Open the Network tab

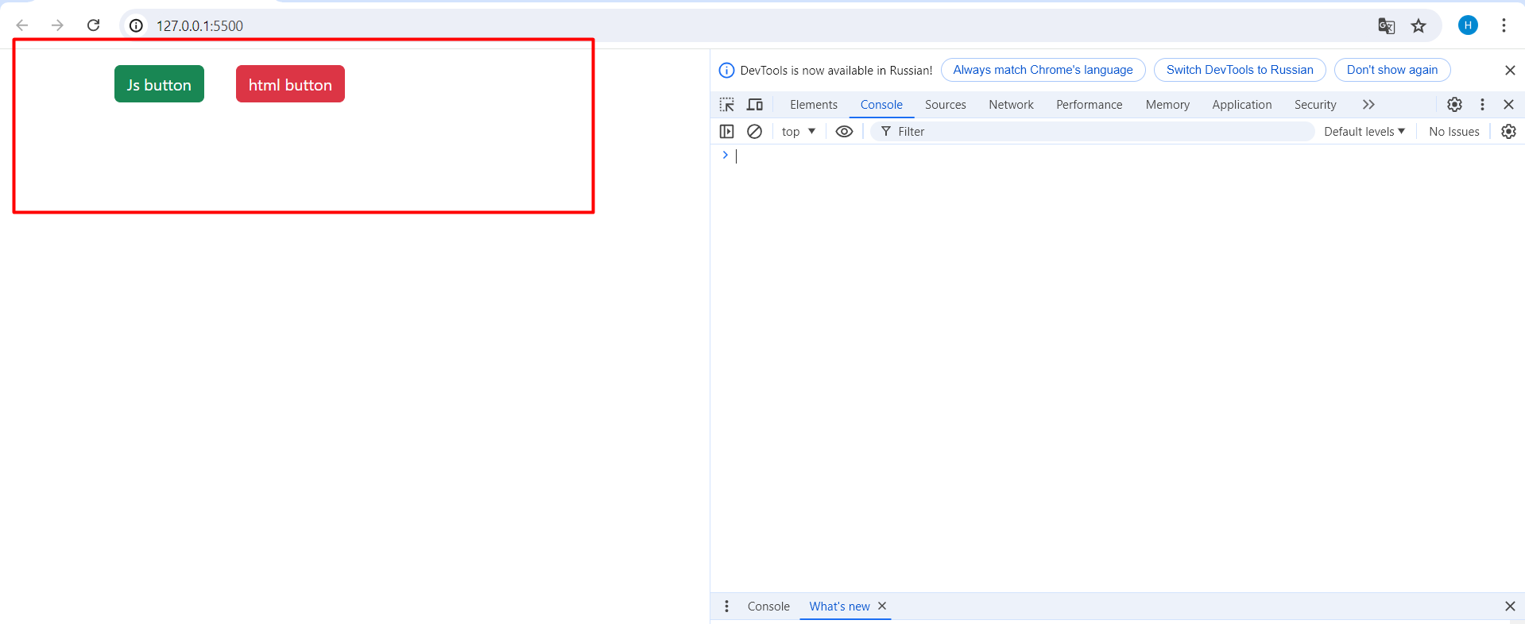coord(1011,105)
